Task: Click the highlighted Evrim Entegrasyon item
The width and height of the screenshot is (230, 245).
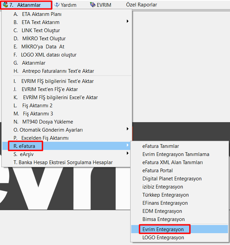Action: coord(180,229)
